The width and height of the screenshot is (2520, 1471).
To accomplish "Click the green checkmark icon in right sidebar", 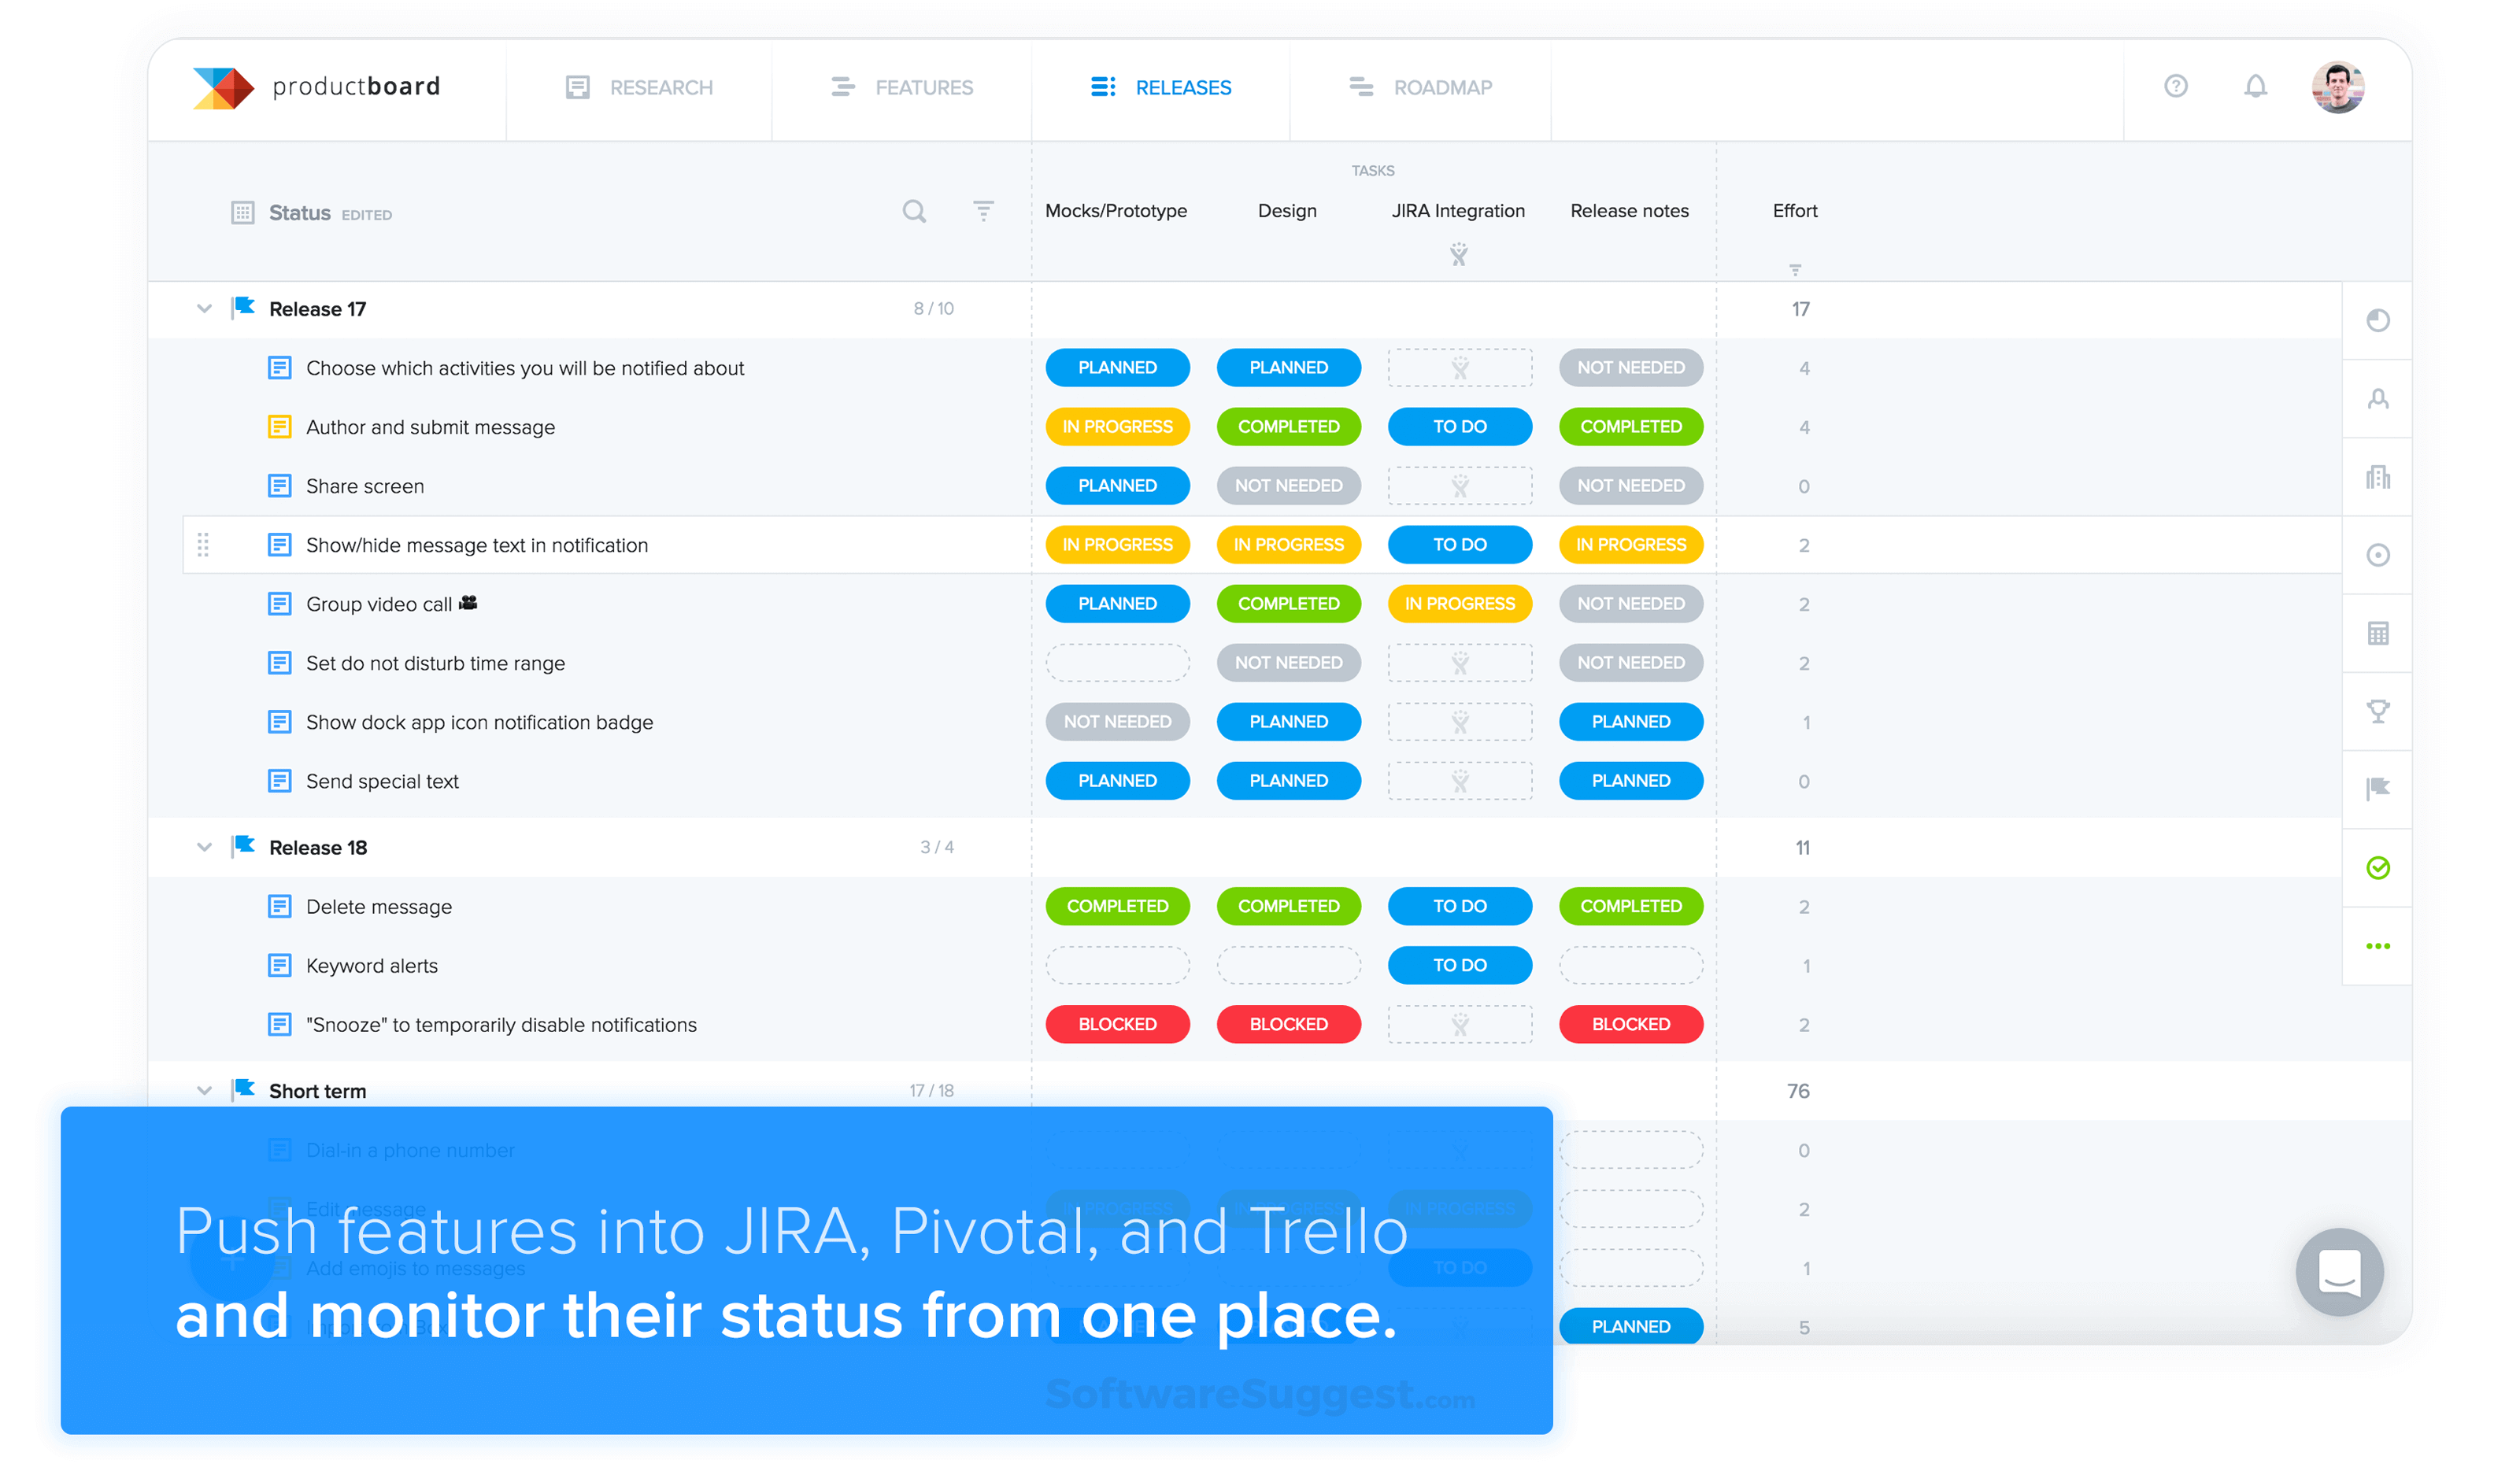I will tap(2378, 867).
